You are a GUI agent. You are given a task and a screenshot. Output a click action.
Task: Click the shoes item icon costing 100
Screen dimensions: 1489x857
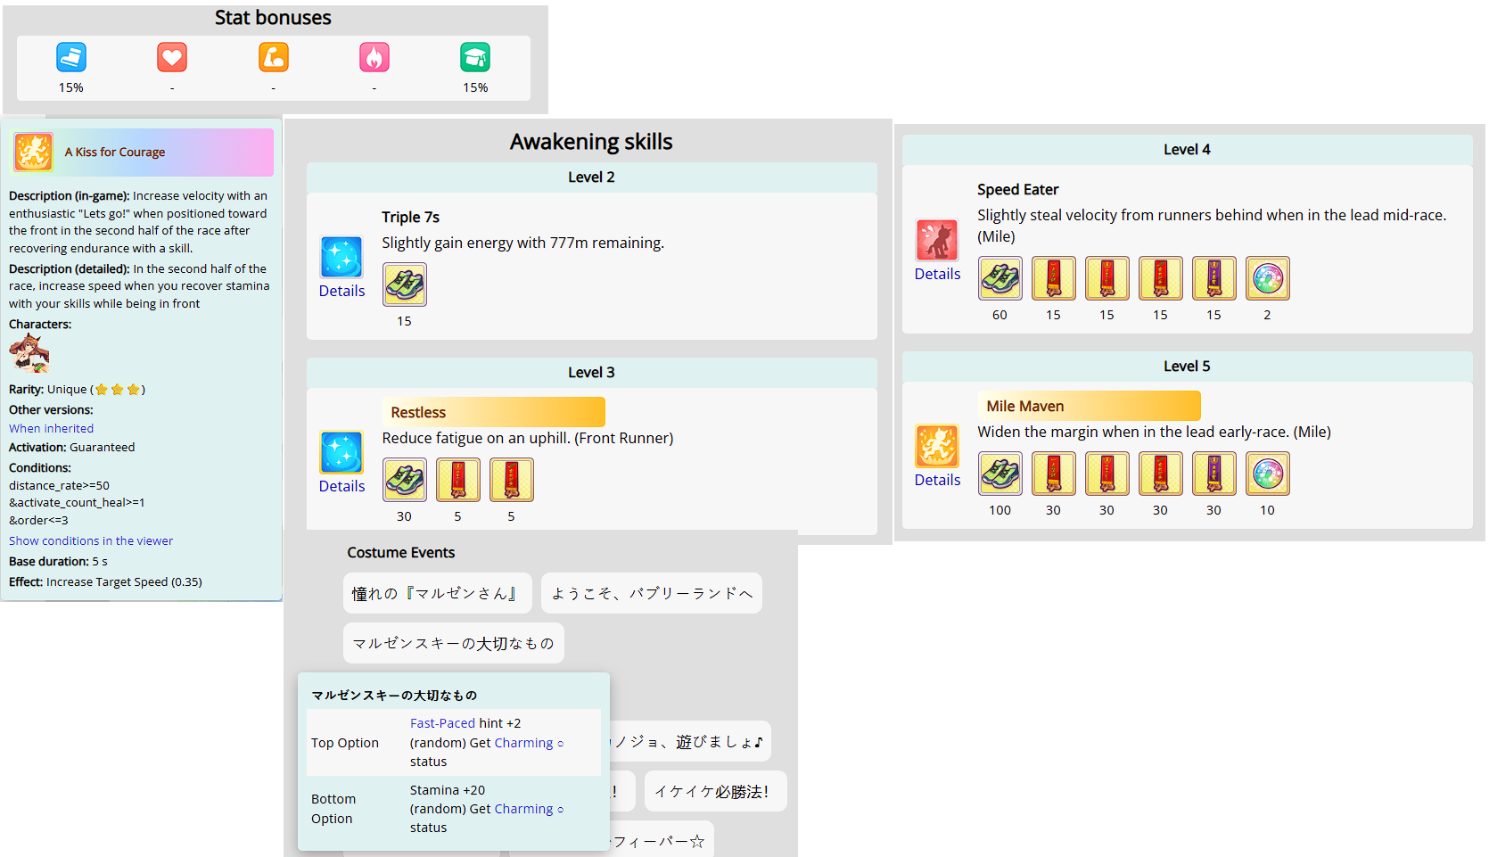click(x=1000, y=474)
